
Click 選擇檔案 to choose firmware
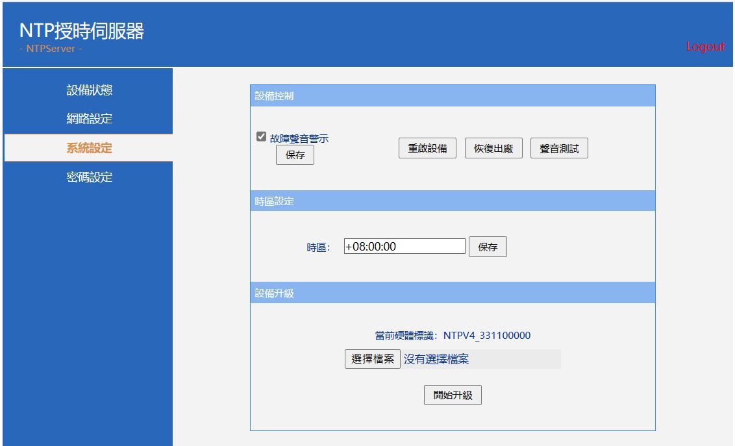tap(372, 359)
